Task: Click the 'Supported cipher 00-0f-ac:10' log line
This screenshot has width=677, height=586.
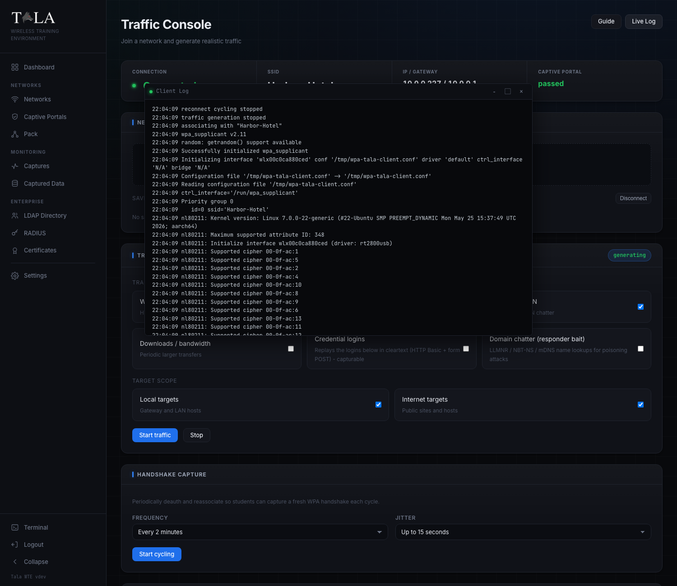Action: [x=227, y=285]
